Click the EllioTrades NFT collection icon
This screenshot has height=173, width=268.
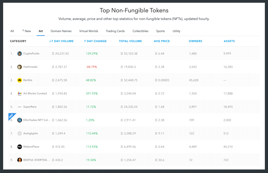point(20,120)
